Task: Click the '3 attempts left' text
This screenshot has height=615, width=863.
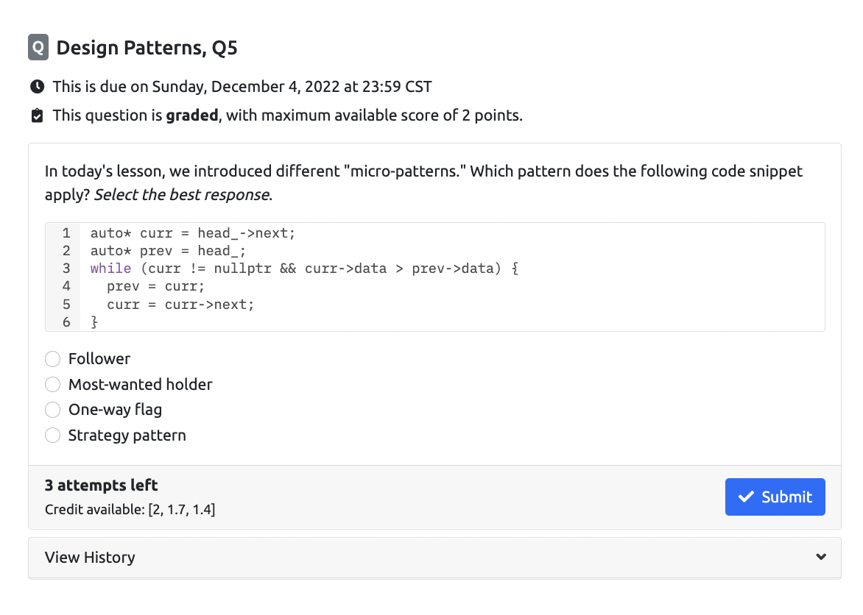Action: (102, 486)
